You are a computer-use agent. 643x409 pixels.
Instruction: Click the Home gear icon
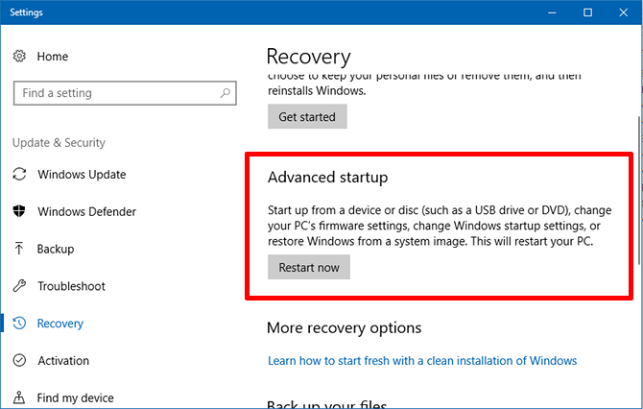(x=19, y=57)
